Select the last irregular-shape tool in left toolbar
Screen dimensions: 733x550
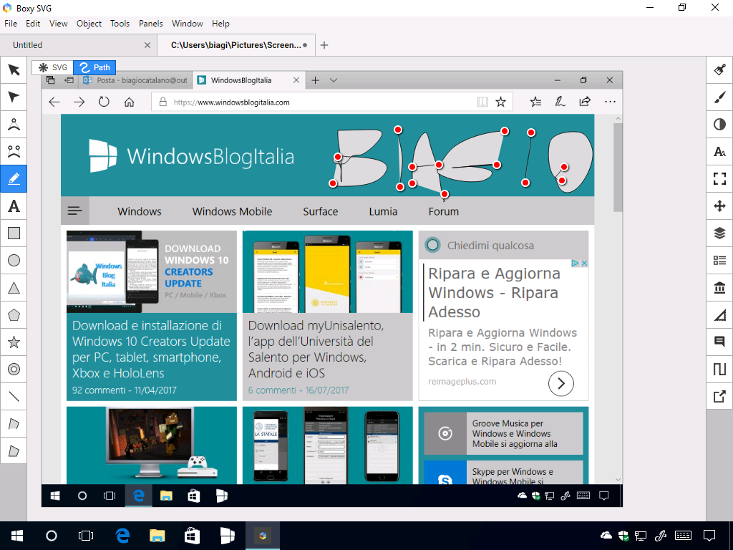tap(14, 451)
